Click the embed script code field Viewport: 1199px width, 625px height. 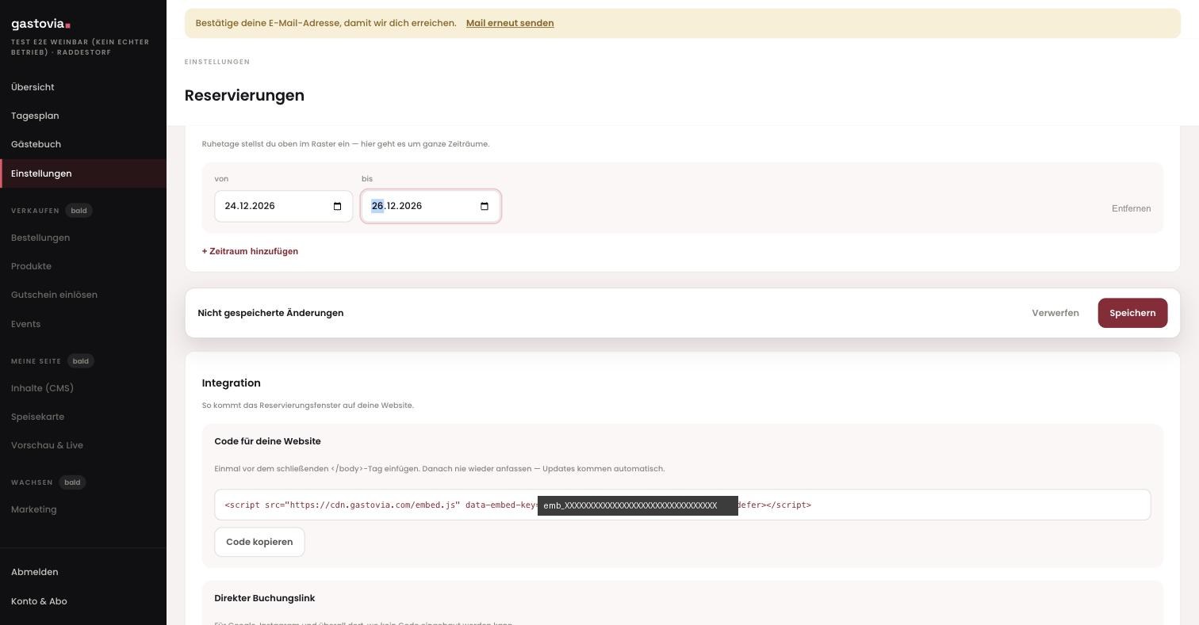click(x=682, y=505)
